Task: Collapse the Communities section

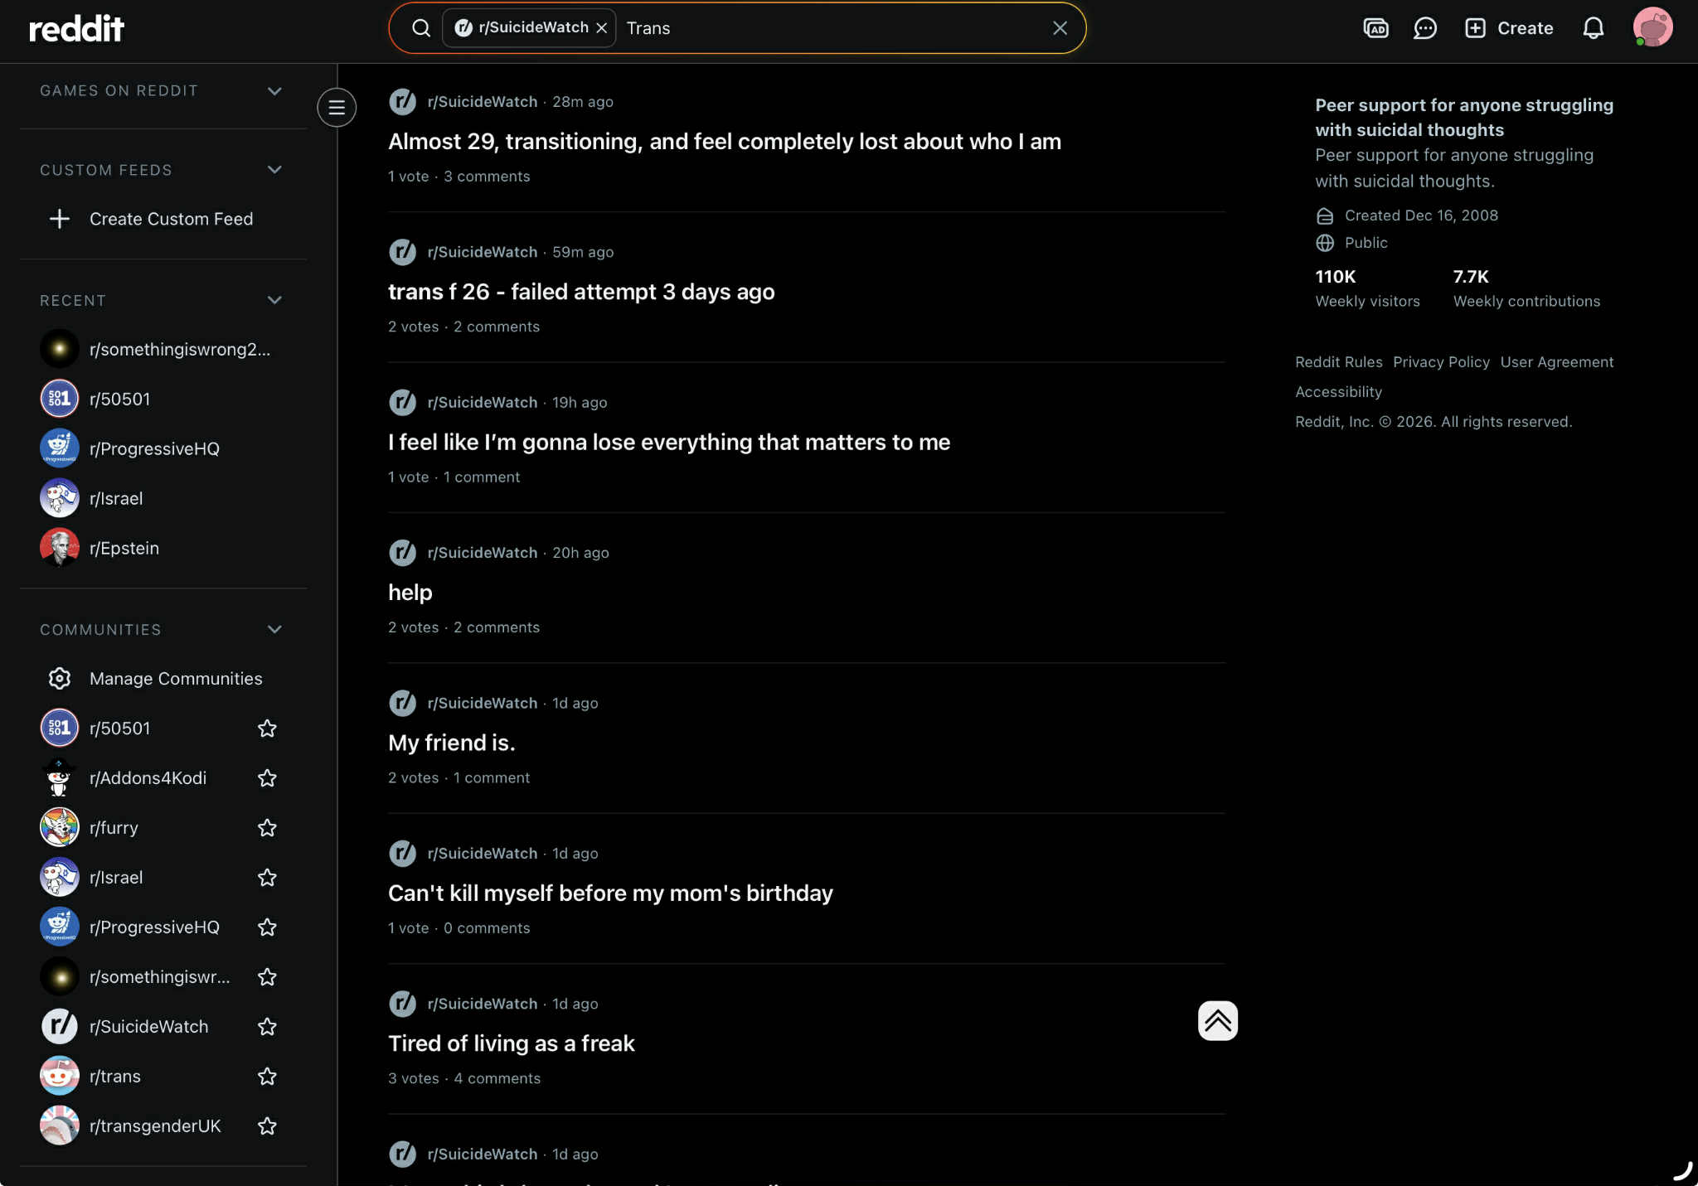Action: pyautogui.click(x=274, y=630)
